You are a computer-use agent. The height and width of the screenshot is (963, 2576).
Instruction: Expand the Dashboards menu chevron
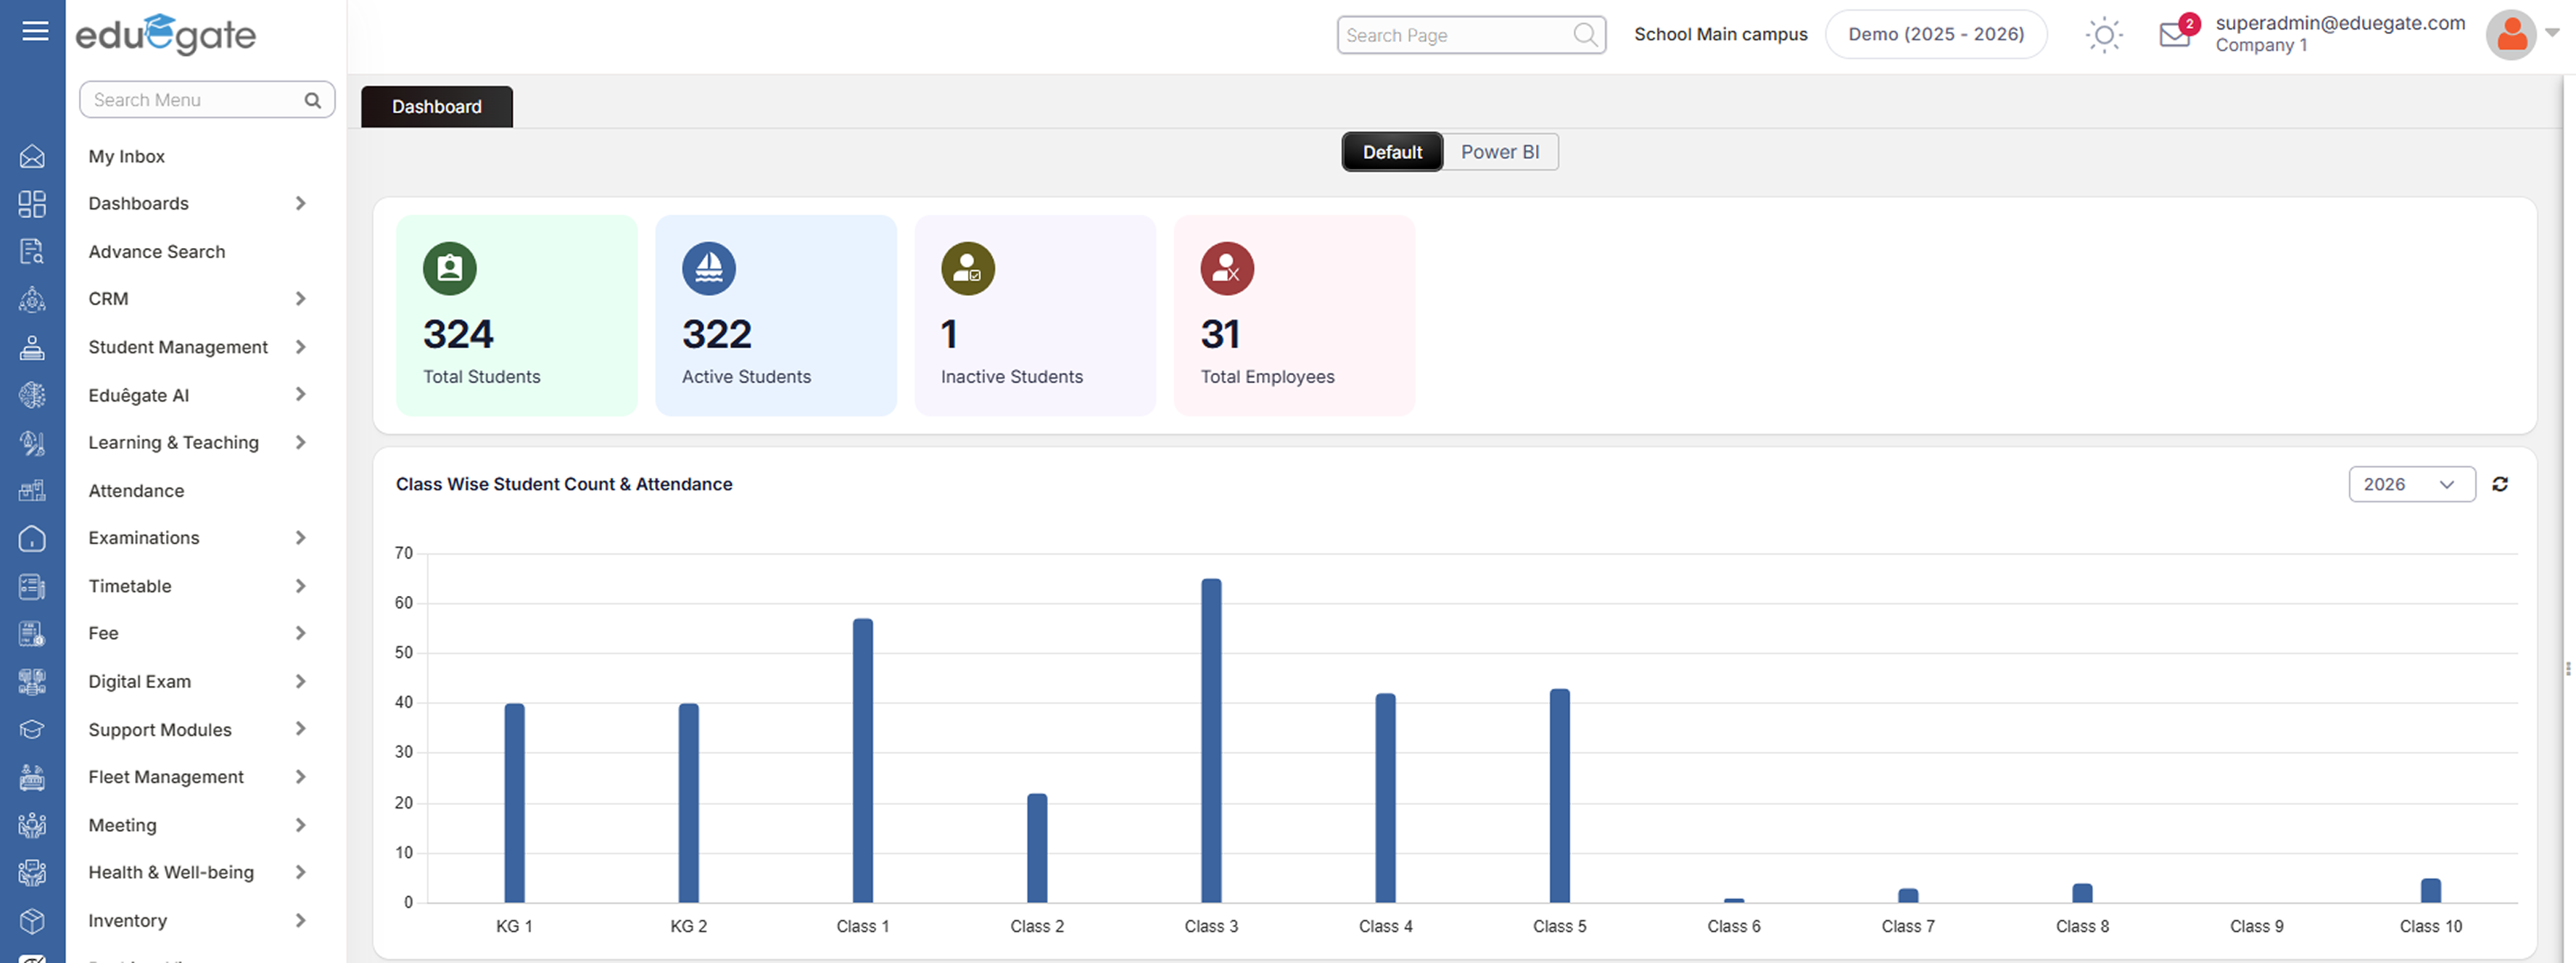pos(300,204)
